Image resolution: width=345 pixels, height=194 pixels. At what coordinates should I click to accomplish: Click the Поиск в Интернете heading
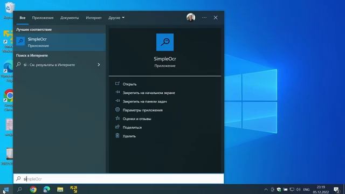(x=32, y=56)
